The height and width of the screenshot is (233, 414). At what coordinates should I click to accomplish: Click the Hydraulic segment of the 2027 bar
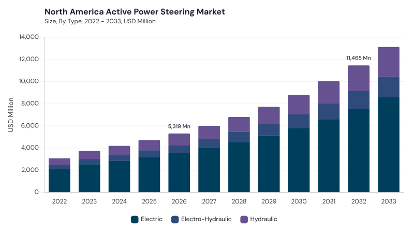(209, 133)
